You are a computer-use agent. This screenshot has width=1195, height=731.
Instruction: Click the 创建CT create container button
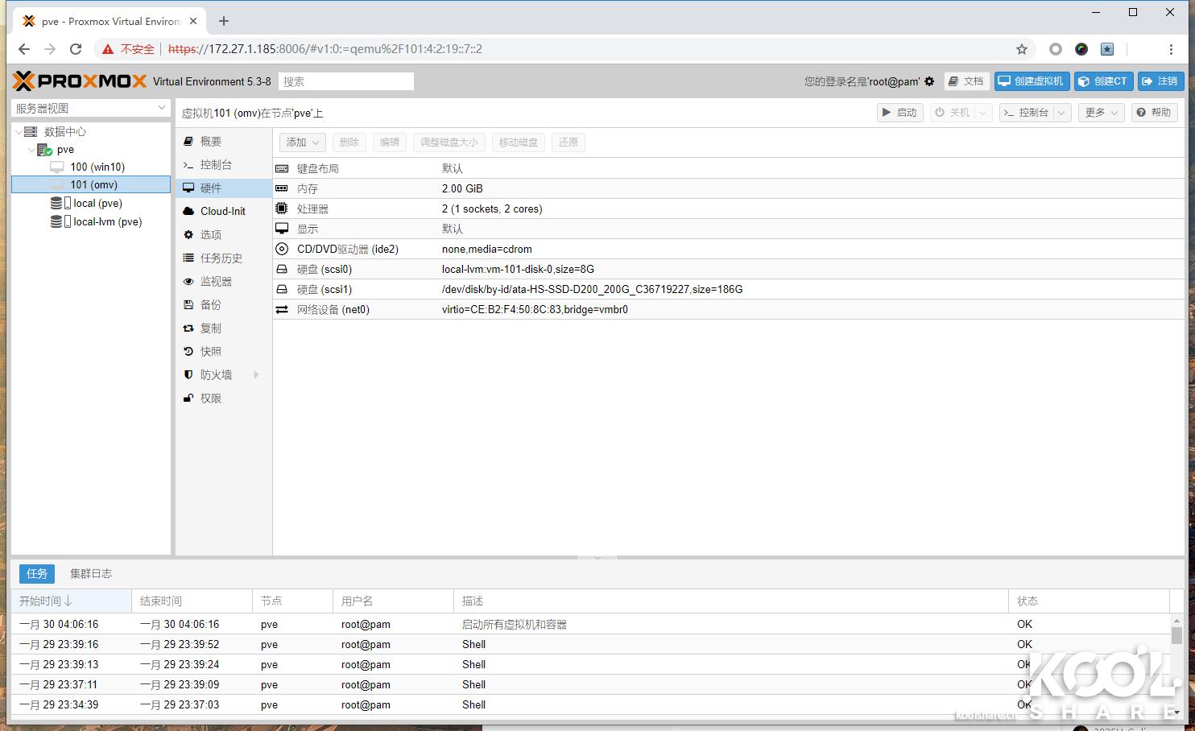pyautogui.click(x=1103, y=81)
